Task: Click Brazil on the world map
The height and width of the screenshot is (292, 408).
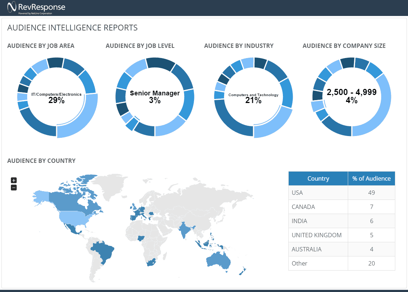Action: pos(103,250)
